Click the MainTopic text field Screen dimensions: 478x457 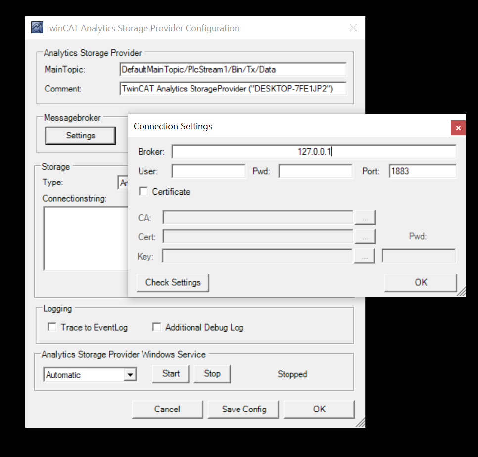pos(233,69)
